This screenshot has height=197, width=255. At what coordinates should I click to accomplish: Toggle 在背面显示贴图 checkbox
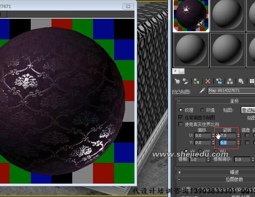(181, 117)
